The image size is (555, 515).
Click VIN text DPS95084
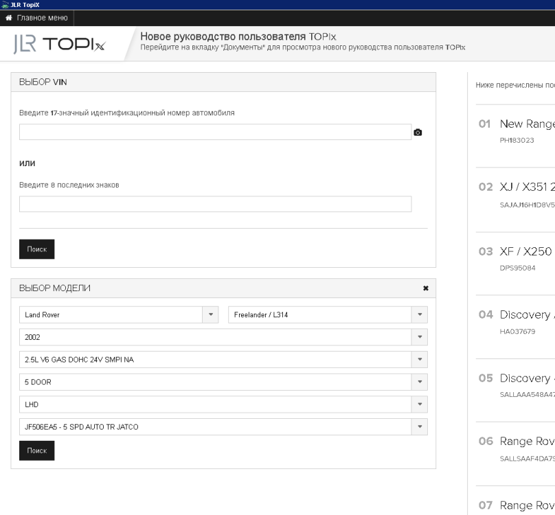tap(517, 268)
